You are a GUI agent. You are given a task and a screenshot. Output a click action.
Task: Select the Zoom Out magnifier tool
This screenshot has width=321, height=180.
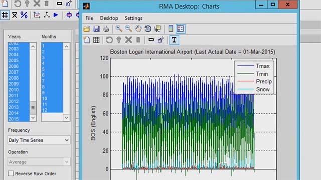128,29
